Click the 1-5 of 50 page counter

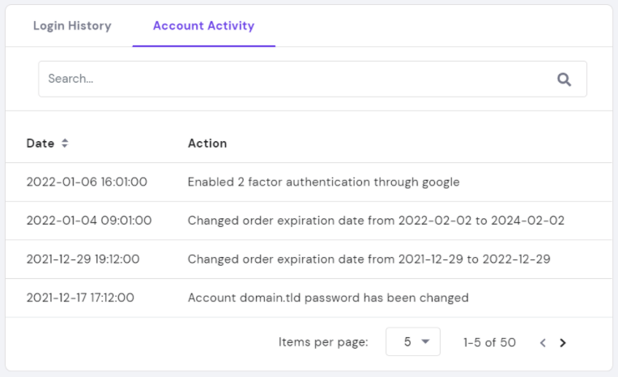[489, 343]
